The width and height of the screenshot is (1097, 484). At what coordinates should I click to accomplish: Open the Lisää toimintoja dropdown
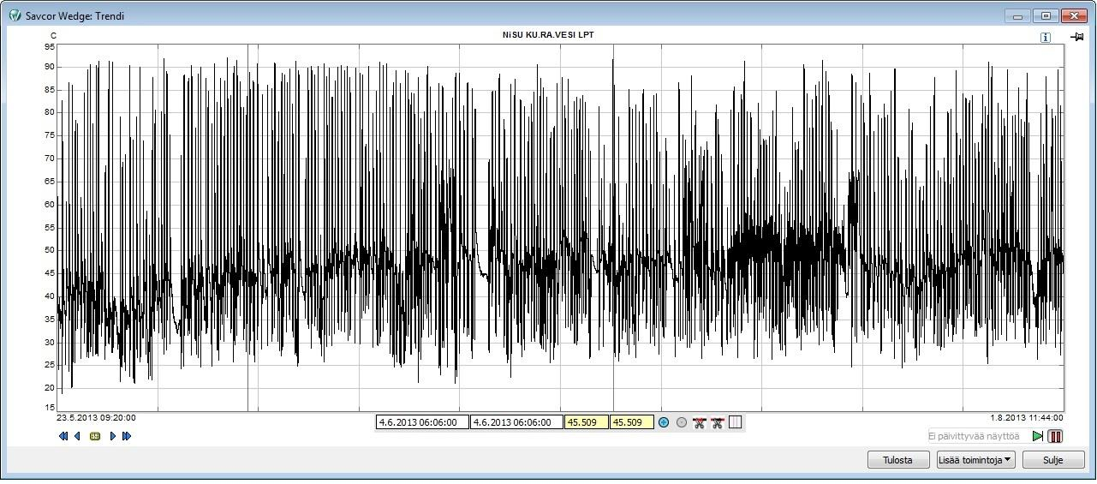pos(975,460)
